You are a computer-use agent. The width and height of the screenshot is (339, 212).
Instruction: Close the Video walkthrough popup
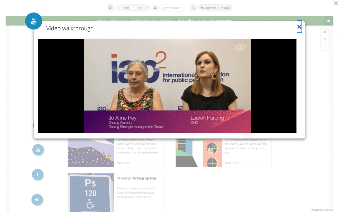coord(299,27)
